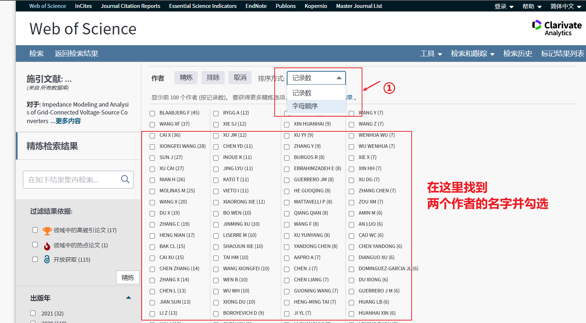This screenshot has height=323, width=586.
Task: Check the INOUE K (11) checkbox
Action: point(216,158)
